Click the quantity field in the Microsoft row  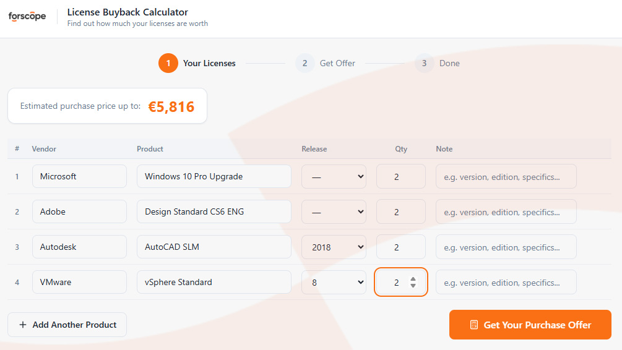(x=400, y=176)
